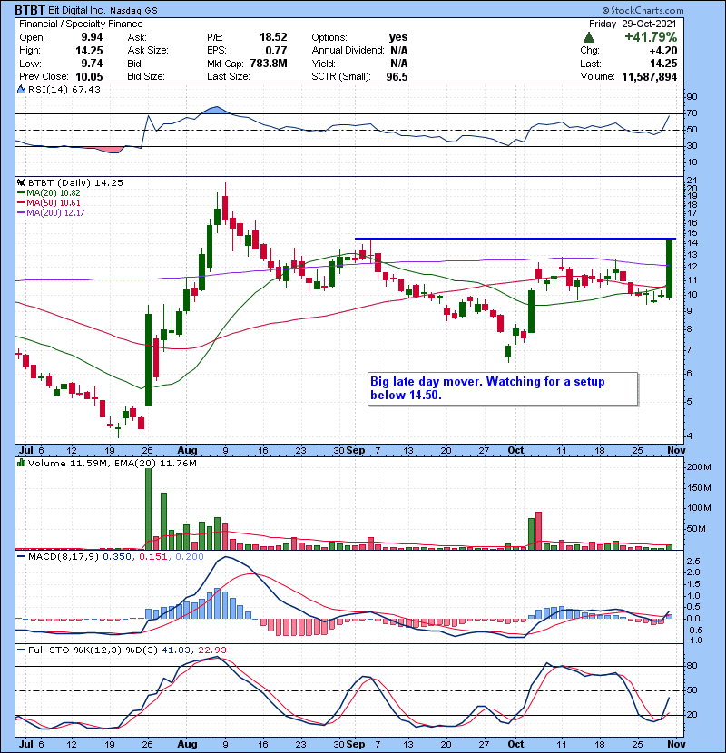This screenshot has height=753, width=726.
Task: Click the MACD histogram value 0.200
Action: click(x=190, y=557)
